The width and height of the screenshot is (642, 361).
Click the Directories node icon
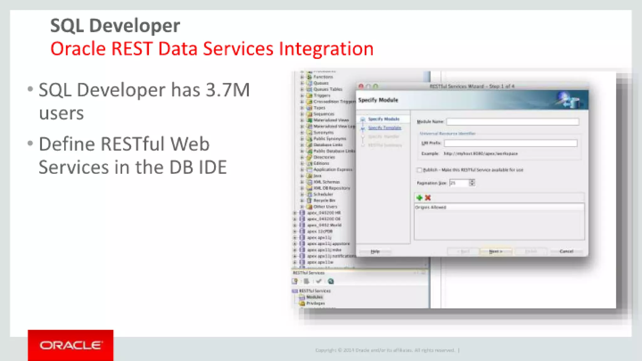(x=309, y=157)
